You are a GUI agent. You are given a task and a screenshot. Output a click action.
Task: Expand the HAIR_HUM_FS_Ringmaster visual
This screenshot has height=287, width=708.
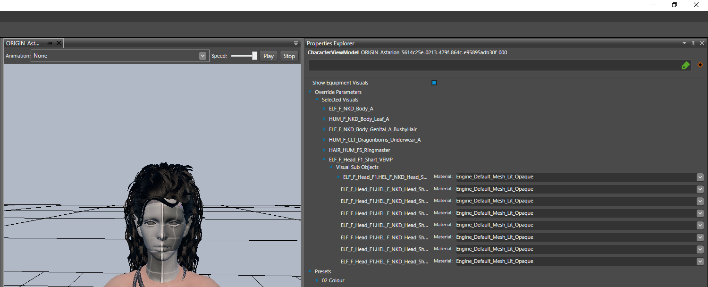324,150
